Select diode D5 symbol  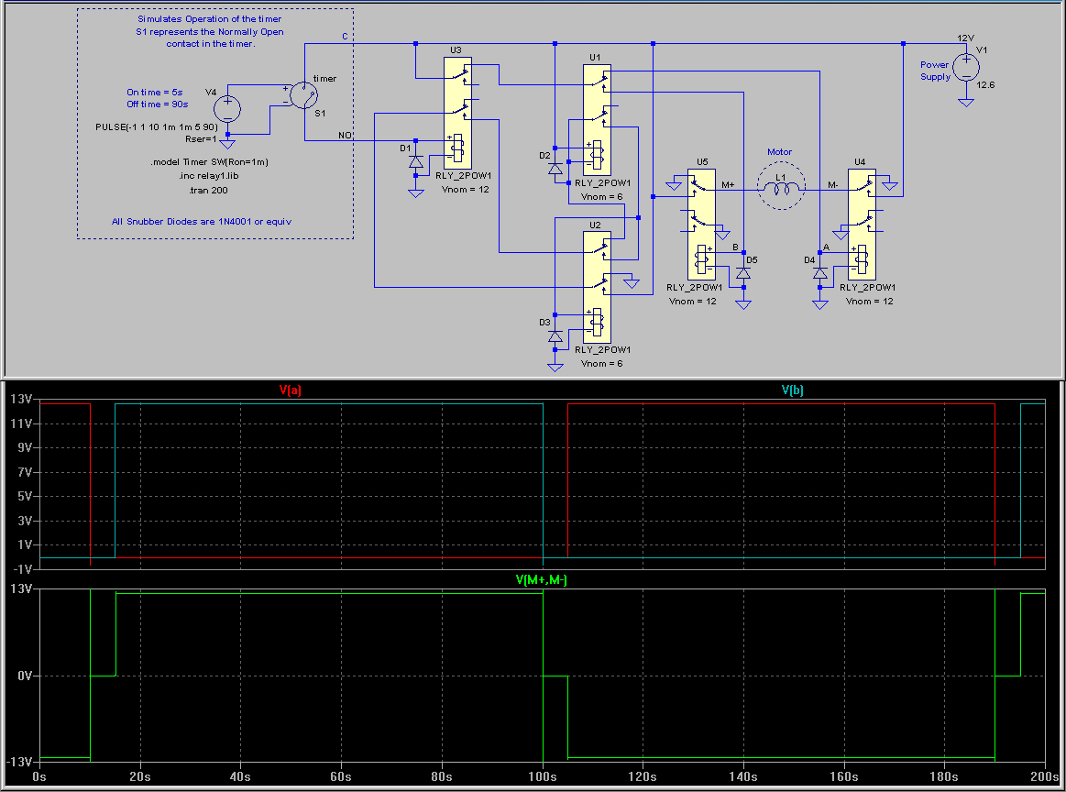743,273
